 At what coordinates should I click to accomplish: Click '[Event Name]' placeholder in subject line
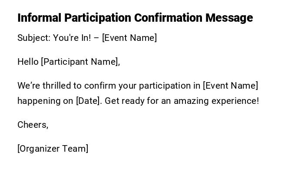pyautogui.click(x=129, y=38)
